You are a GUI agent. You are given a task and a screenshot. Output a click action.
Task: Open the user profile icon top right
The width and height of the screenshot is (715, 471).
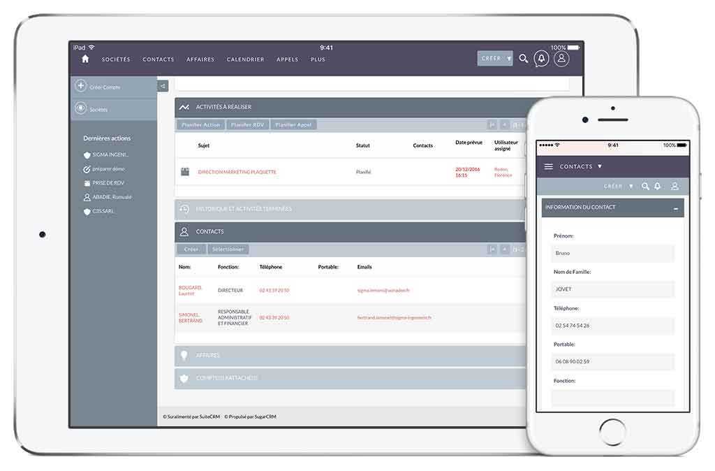pos(560,59)
